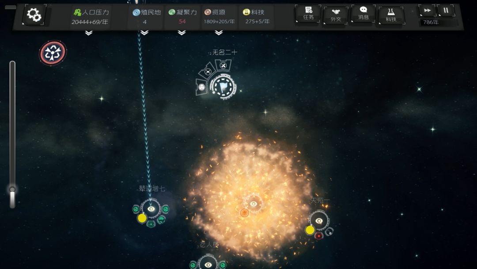The height and width of the screenshot is (269, 477).
Task: Click the 人口压力 population pressure icon
Action: [x=77, y=12]
